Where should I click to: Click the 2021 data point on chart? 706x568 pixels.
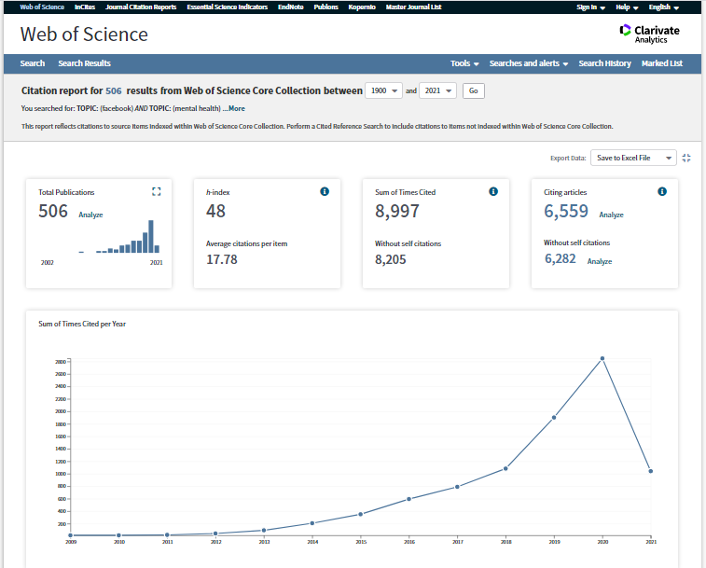(651, 471)
